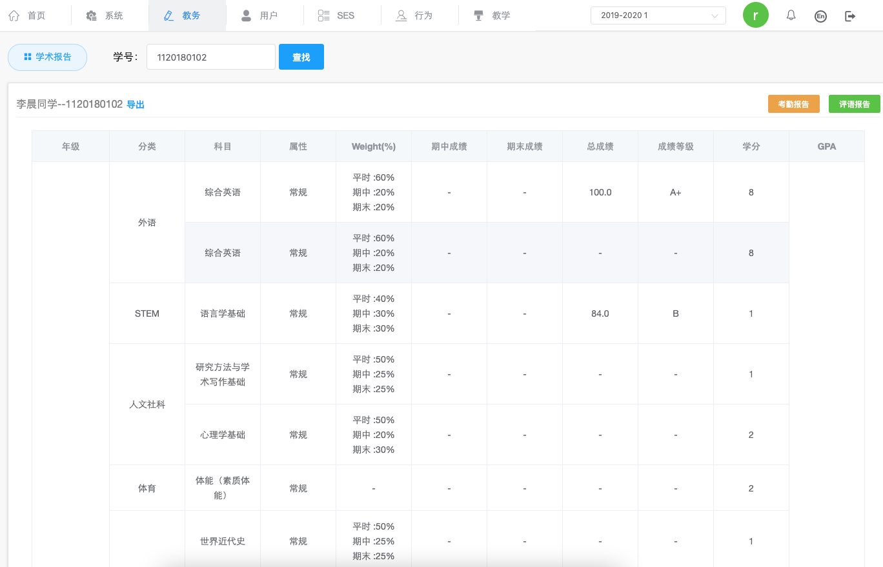The height and width of the screenshot is (567, 883).
Task: Click the teaching lectern icon
Action: click(x=478, y=15)
